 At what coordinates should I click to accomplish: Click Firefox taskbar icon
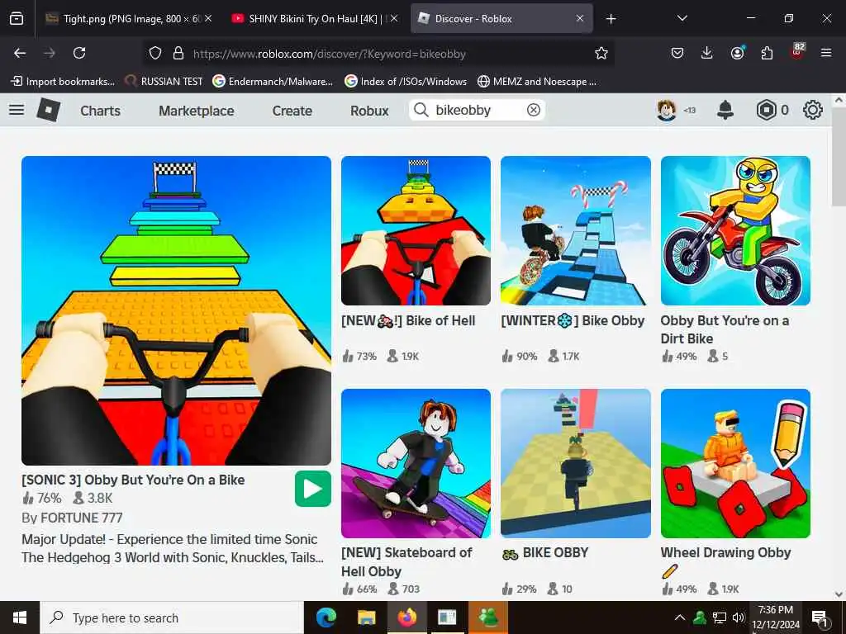click(406, 617)
